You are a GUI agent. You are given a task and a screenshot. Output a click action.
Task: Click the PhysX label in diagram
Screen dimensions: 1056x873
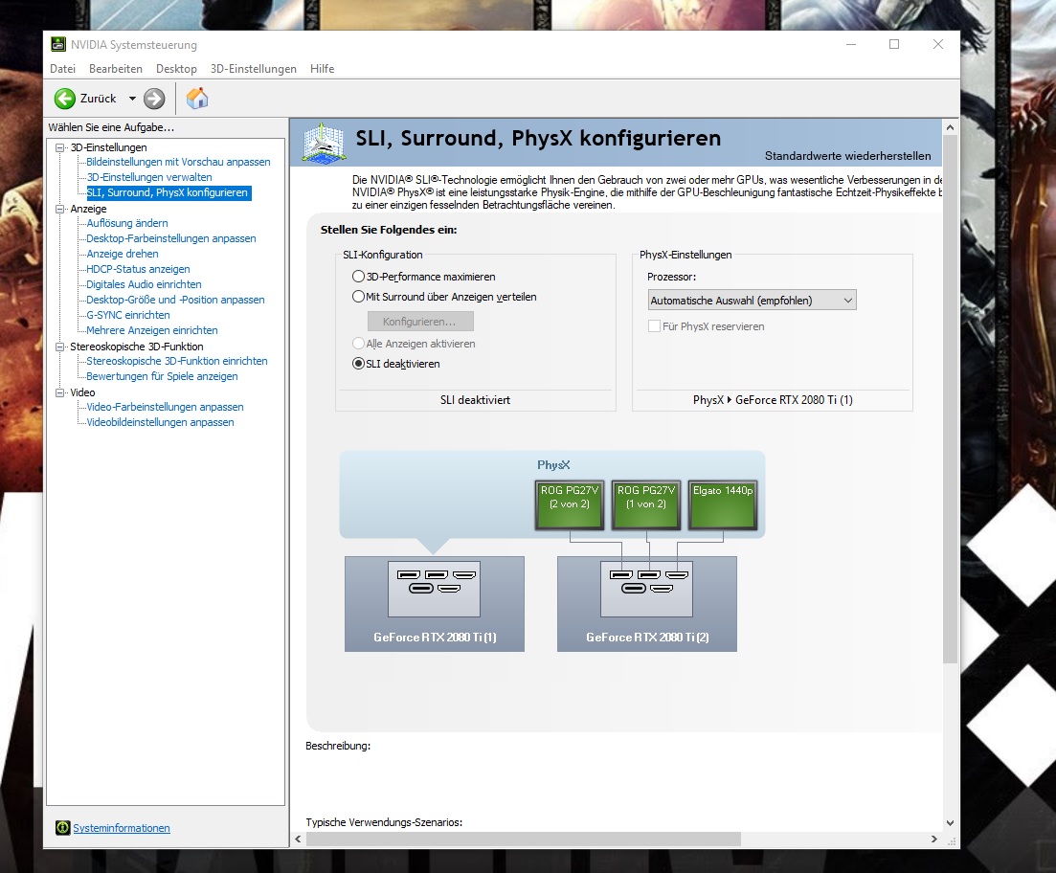click(x=553, y=465)
